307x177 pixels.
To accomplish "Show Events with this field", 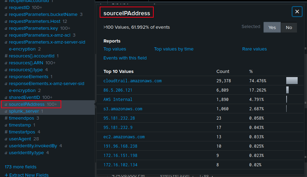I will [x=125, y=58].
